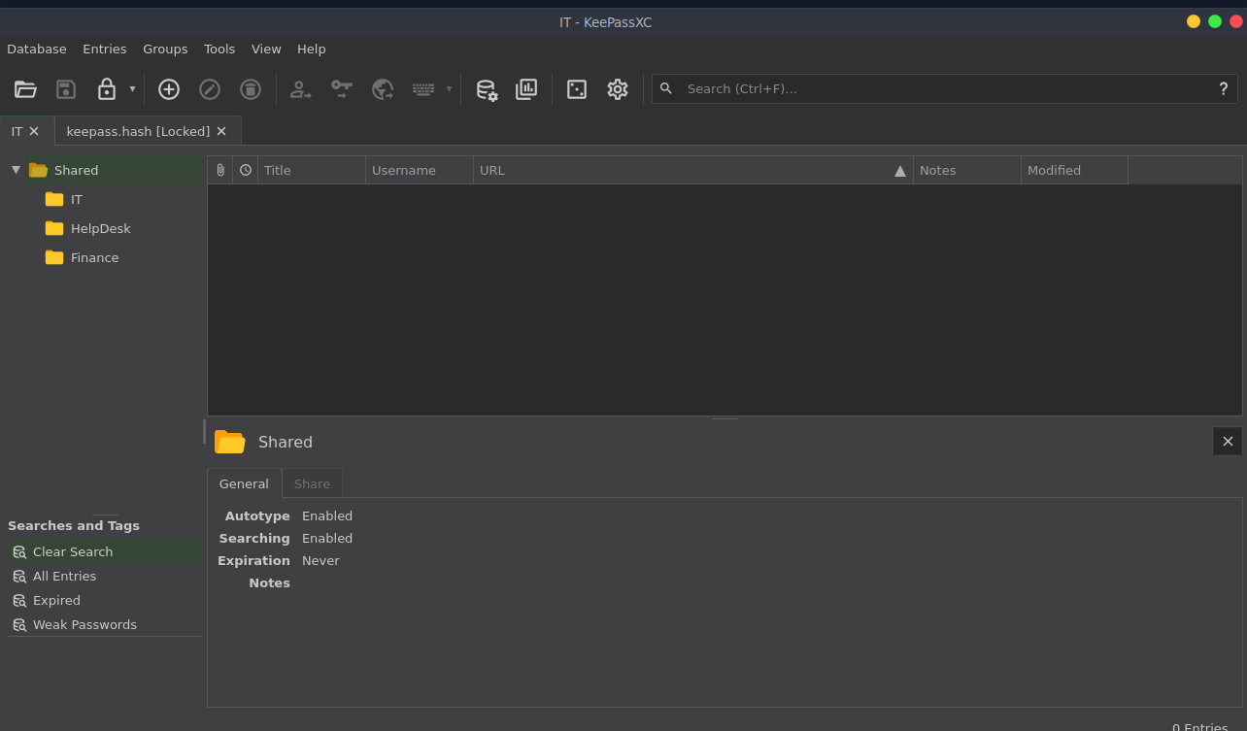Sort by Username column header
1247x731 pixels.
tap(420, 170)
